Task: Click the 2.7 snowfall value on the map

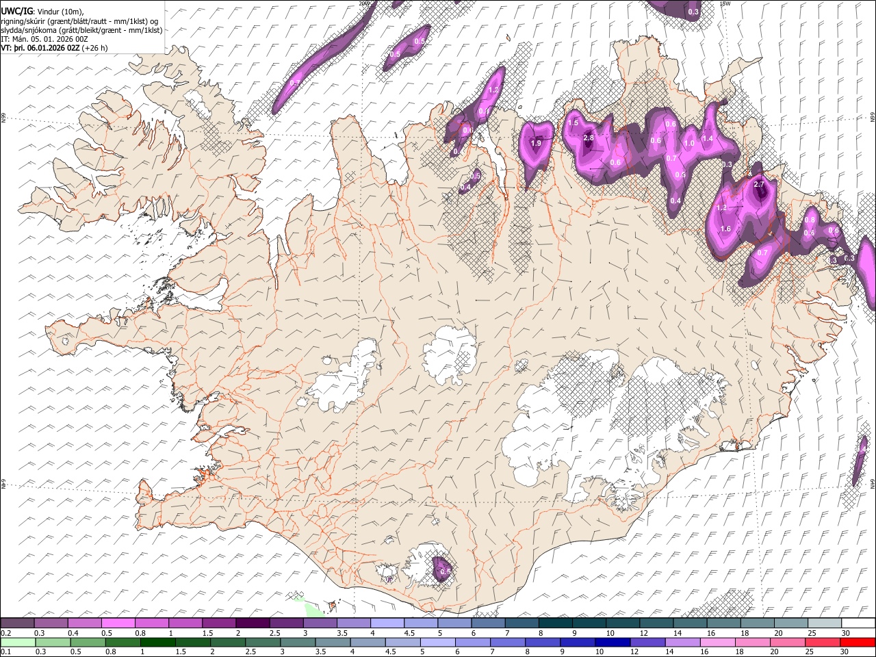Action: [x=758, y=184]
